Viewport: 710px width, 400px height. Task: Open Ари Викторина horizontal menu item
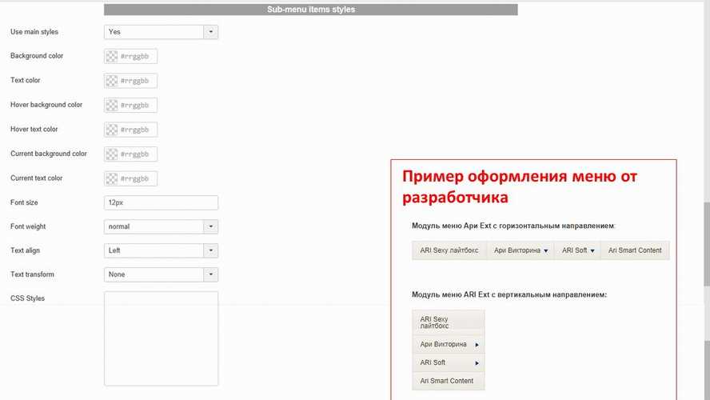[x=520, y=250]
